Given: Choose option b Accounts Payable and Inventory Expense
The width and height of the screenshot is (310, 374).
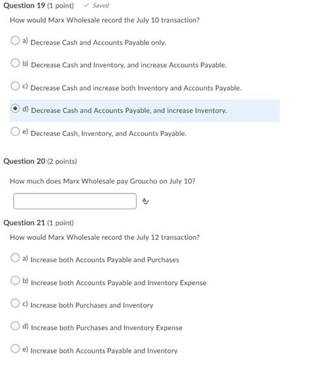Looking at the screenshot, I should tap(15, 280).
